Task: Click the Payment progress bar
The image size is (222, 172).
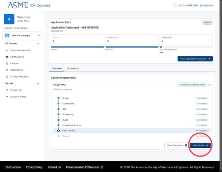Action: 132,47
